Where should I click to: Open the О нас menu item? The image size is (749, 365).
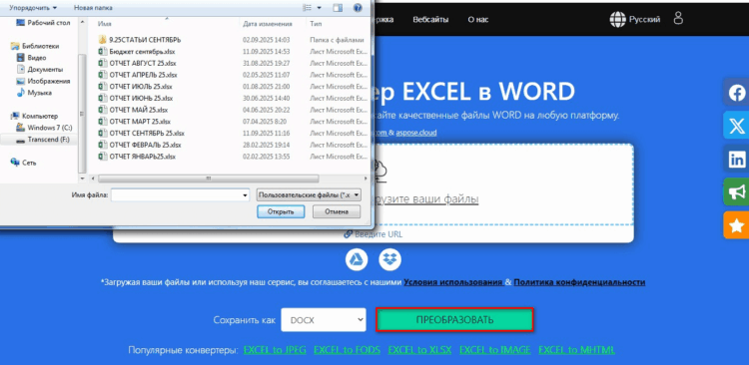[477, 20]
